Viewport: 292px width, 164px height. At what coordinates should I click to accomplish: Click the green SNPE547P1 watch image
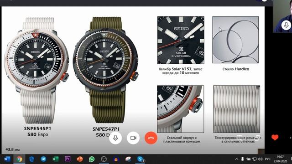(x=105, y=70)
